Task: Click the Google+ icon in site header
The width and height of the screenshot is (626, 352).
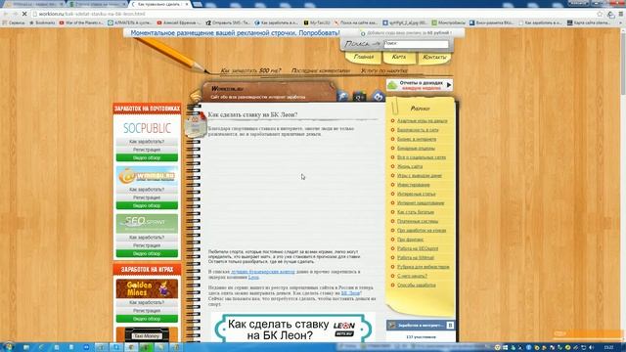Action: 360,96
